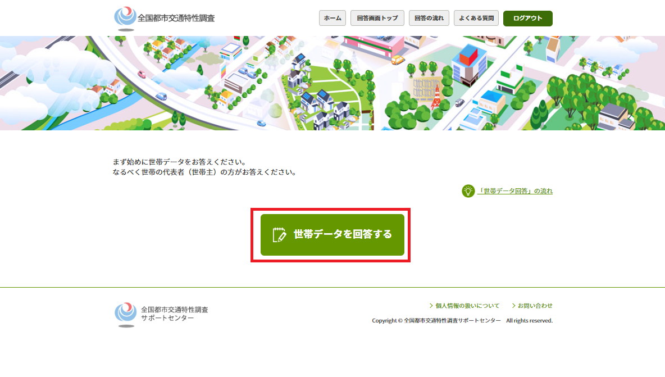Open 回答画面トップ from the navigation
The image size is (665, 377).
[377, 19]
